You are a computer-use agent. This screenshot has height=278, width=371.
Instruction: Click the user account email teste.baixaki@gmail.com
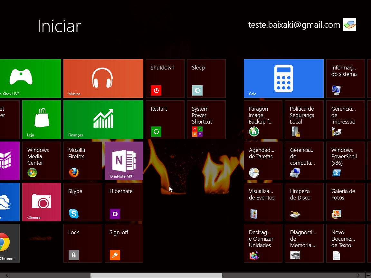coord(294,24)
